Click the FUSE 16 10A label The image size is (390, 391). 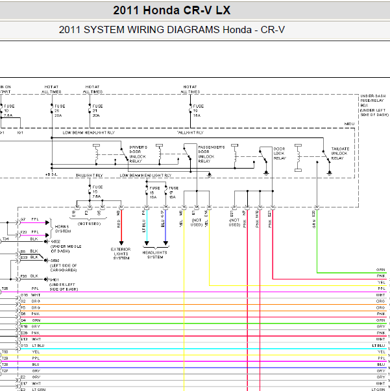(x=154, y=193)
